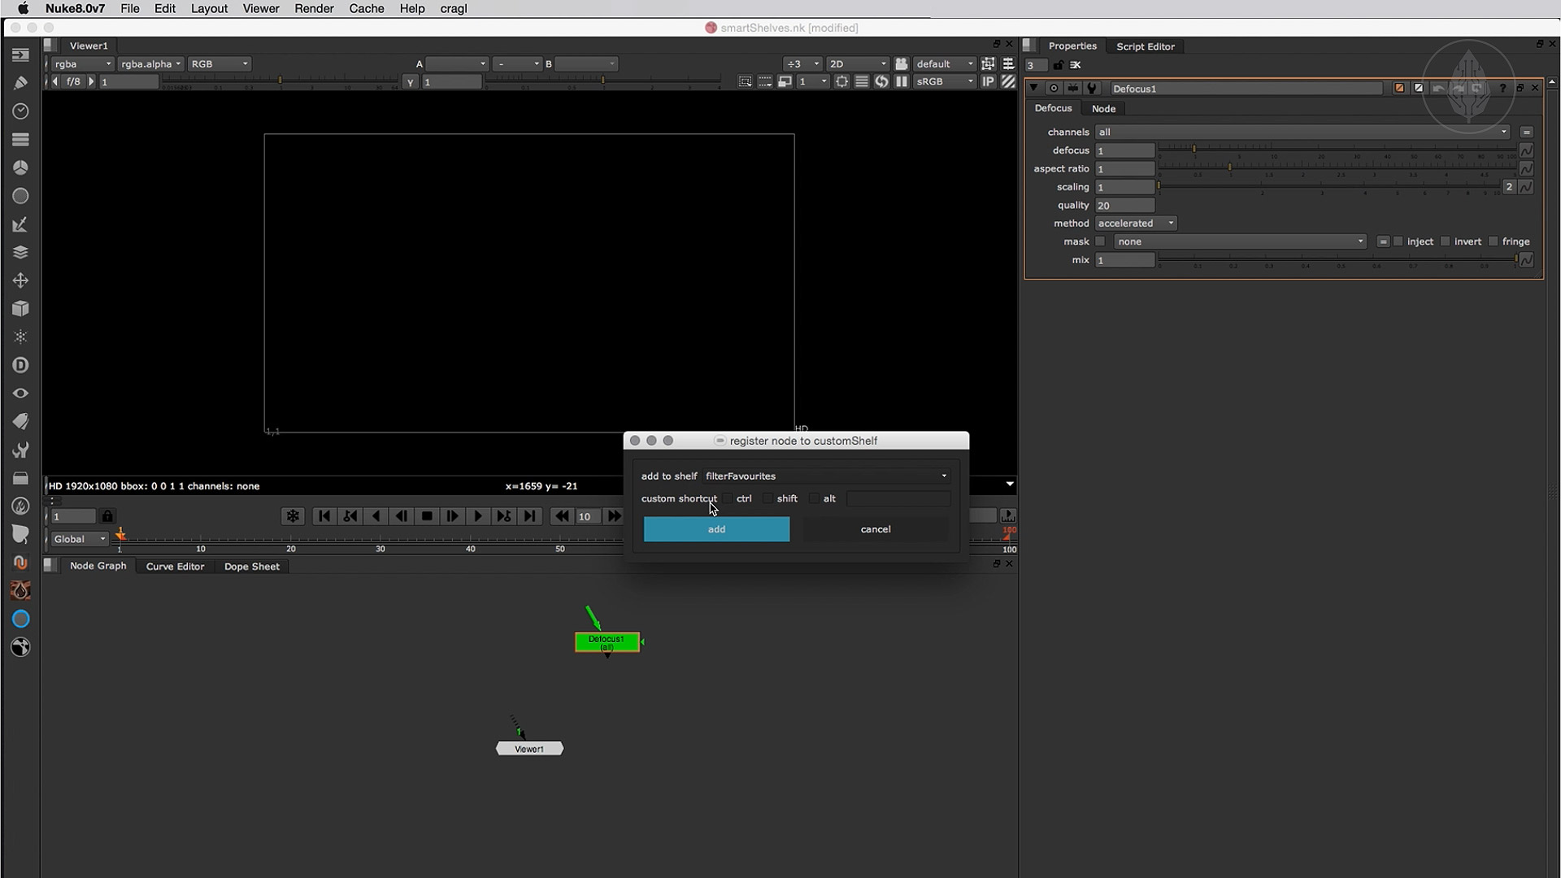The height and width of the screenshot is (878, 1561).
Task: Toggle the invert mask checkbox
Action: tap(1446, 241)
